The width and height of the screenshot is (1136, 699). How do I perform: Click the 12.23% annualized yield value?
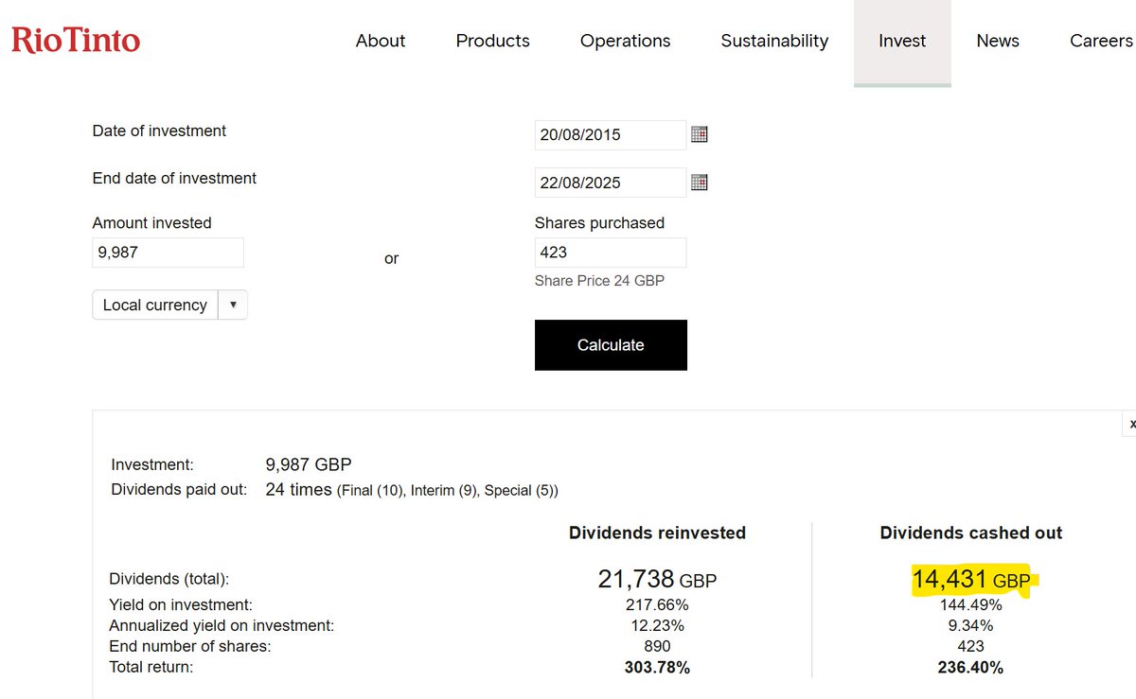657,625
